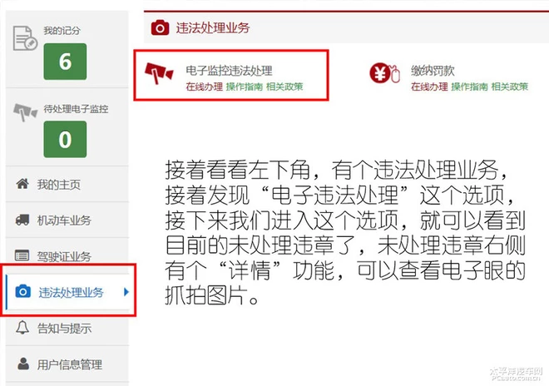Click the yen payment icon for 缴纳罚款

[384, 73]
